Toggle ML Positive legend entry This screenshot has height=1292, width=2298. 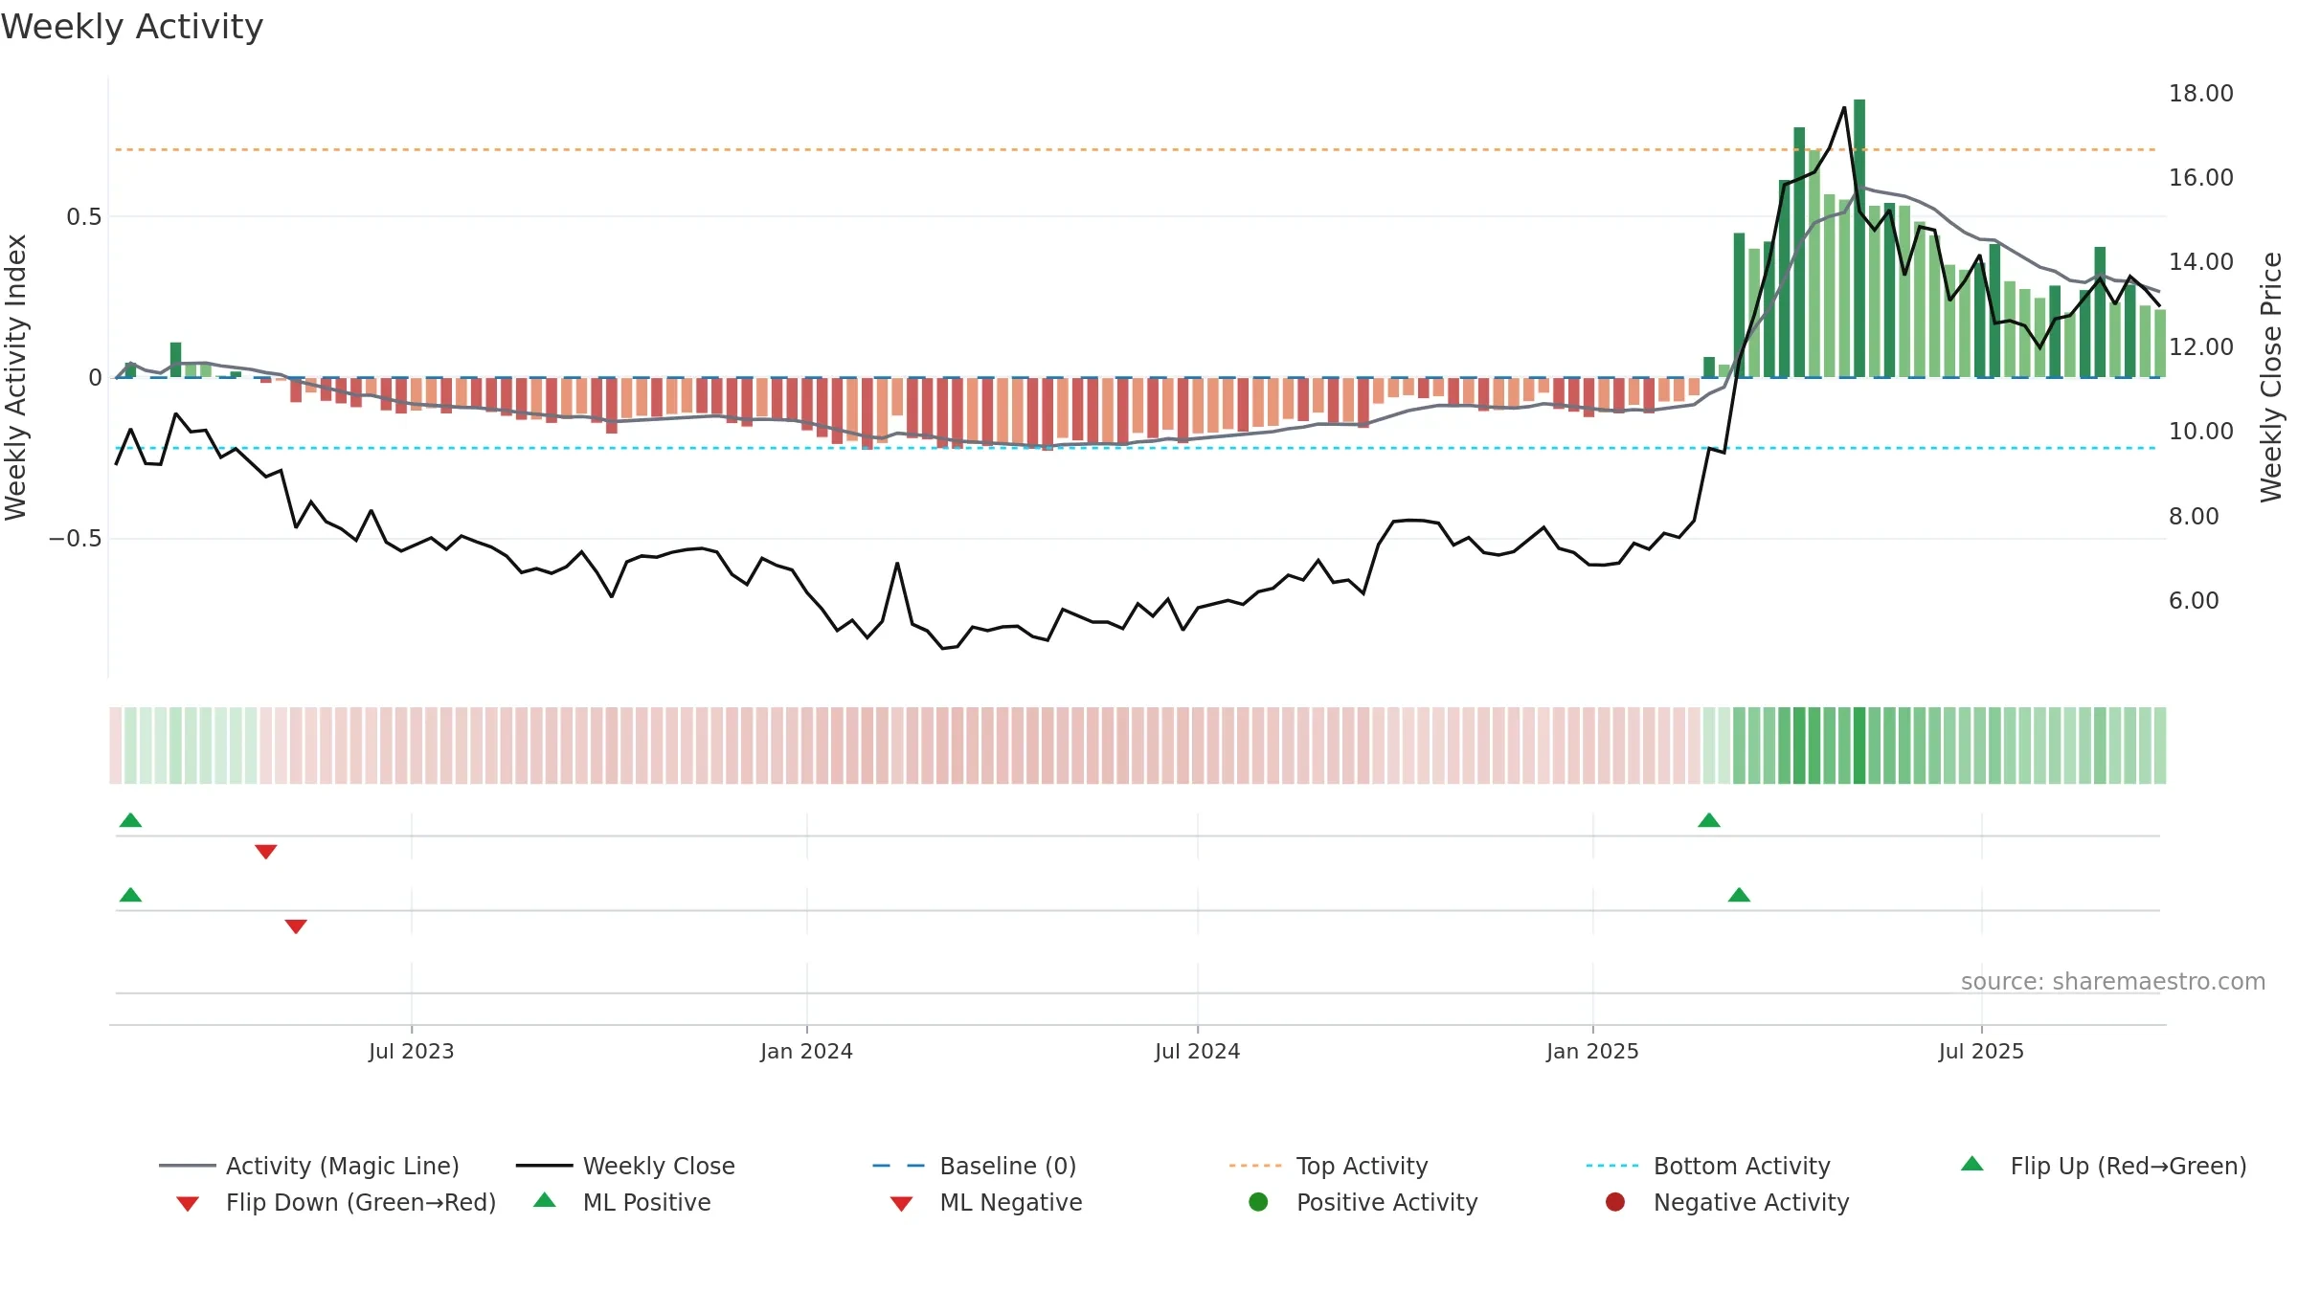click(622, 1202)
